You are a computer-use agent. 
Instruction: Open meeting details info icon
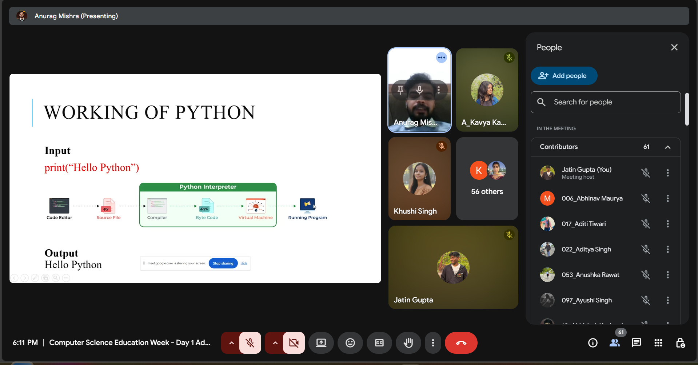click(x=593, y=343)
